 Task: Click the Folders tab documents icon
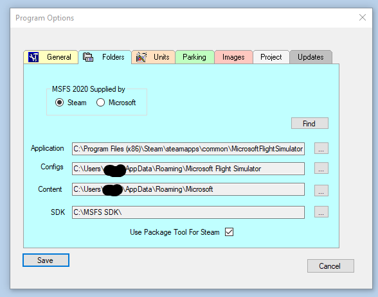pos(88,57)
